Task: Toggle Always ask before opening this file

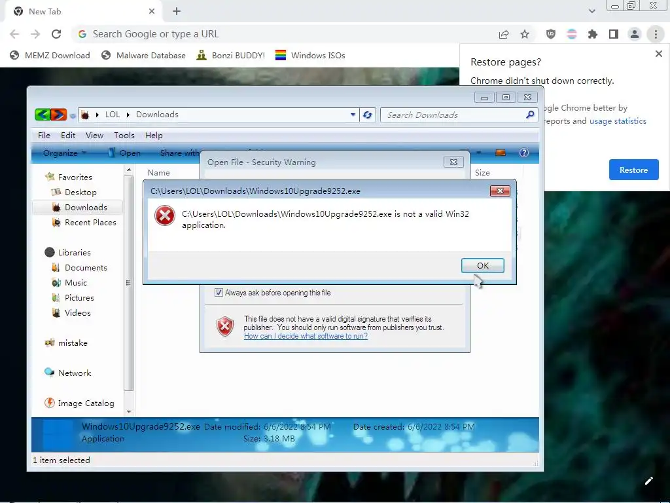Action: tap(219, 293)
